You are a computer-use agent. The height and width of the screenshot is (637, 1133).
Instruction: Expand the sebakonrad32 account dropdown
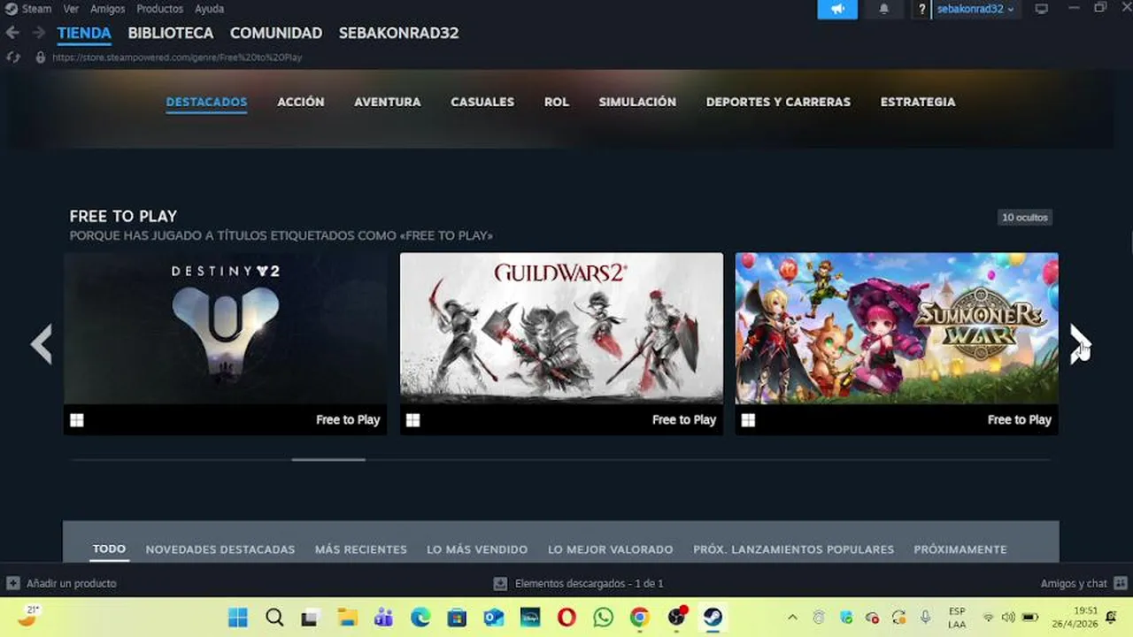click(x=975, y=9)
